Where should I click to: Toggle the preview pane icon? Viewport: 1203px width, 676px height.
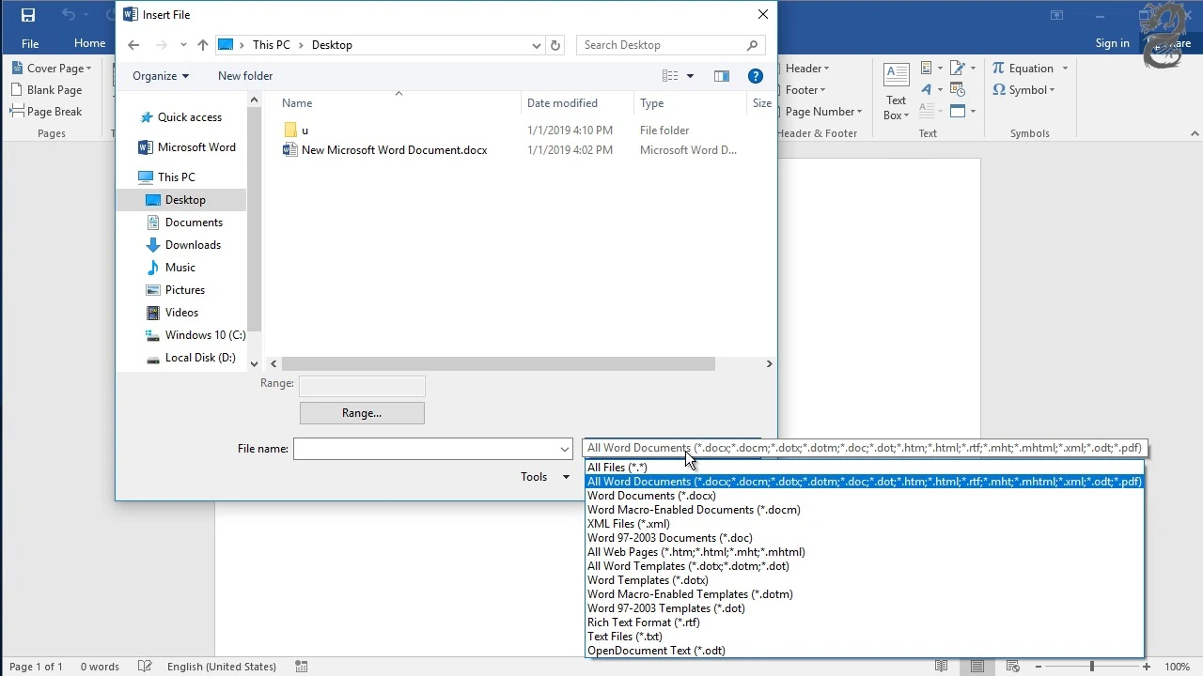pyautogui.click(x=722, y=76)
